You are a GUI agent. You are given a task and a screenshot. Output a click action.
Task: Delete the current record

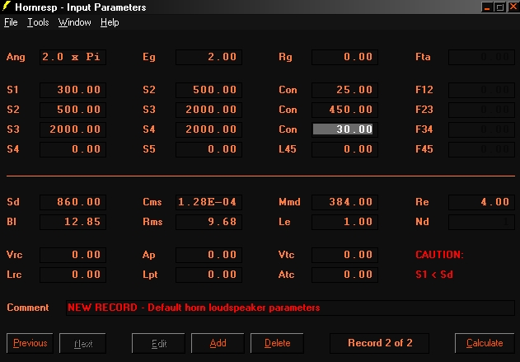click(277, 343)
